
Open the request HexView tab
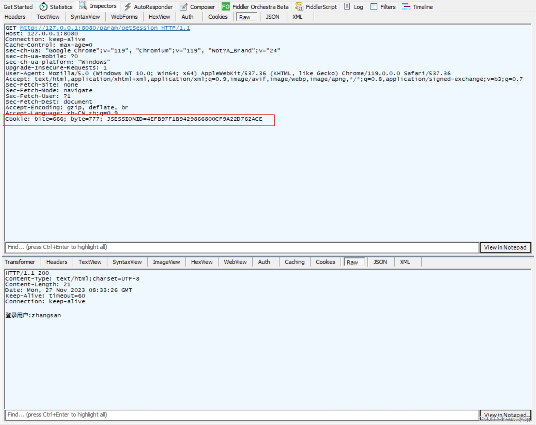pyautogui.click(x=159, y=17)
